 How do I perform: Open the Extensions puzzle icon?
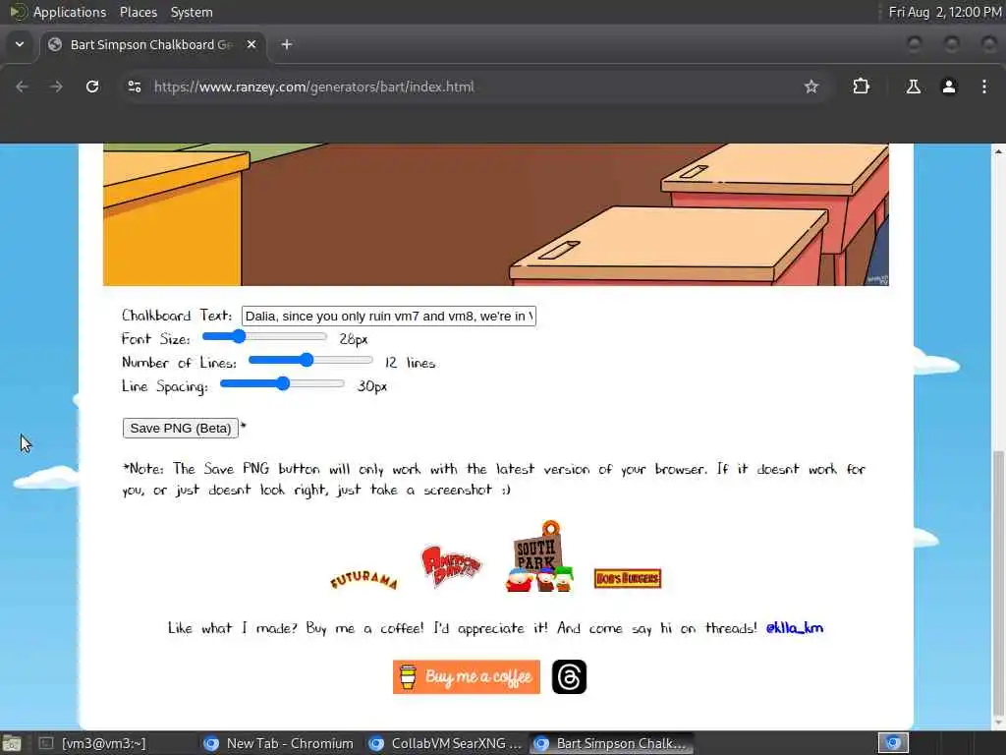pos(861,87)
